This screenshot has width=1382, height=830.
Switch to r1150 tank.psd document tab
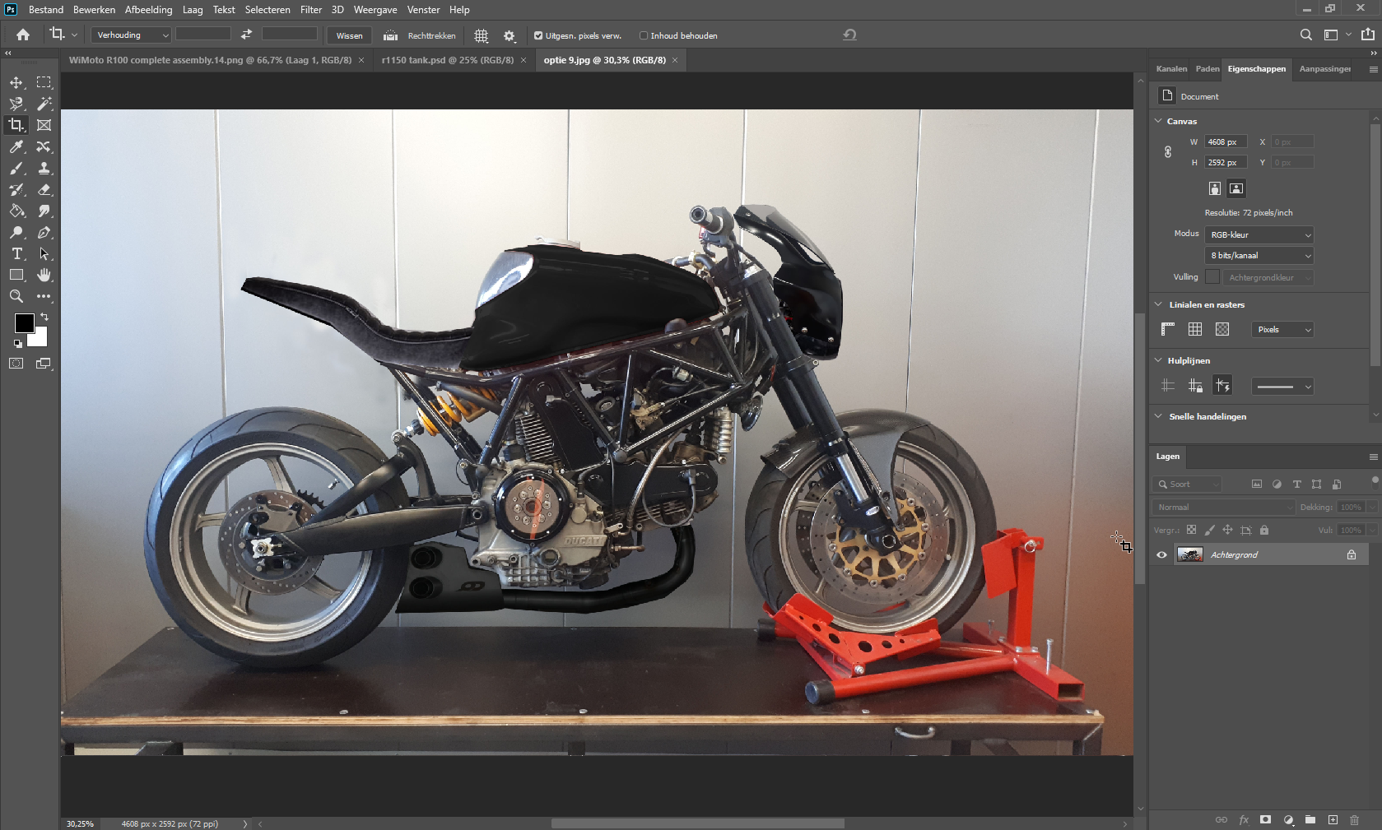[448, 60]
